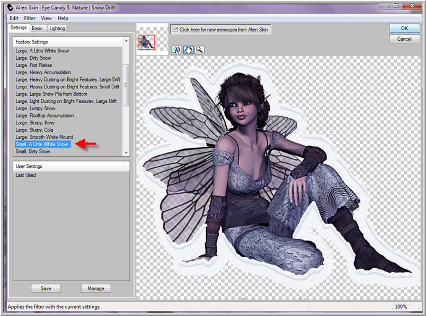
Task: Click the 100% zoom level indicator
Action: (x=401, y=307)
